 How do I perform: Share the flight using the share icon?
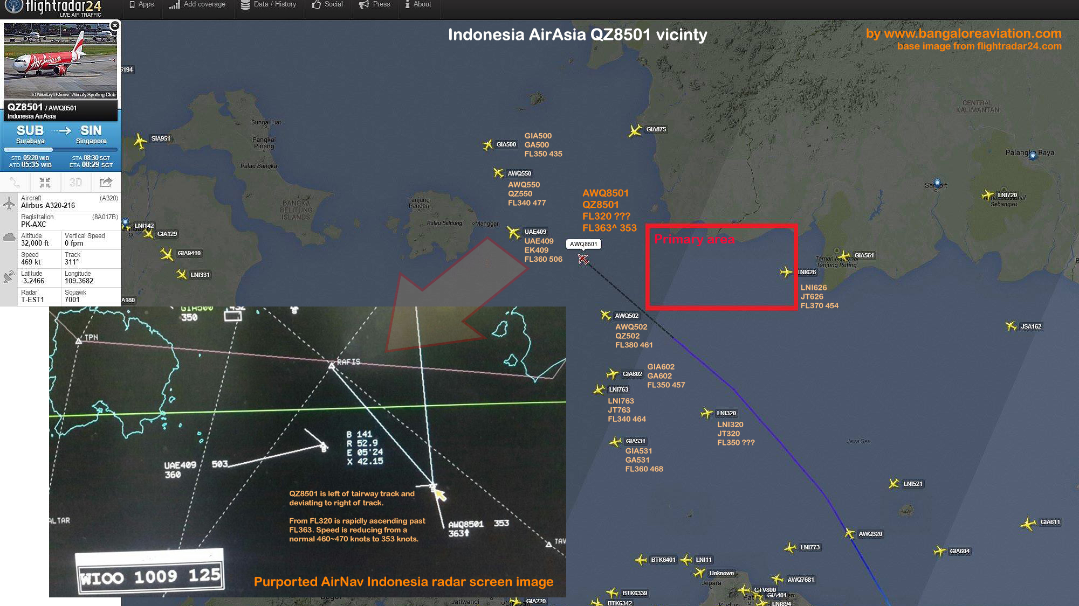coord(106,183)
